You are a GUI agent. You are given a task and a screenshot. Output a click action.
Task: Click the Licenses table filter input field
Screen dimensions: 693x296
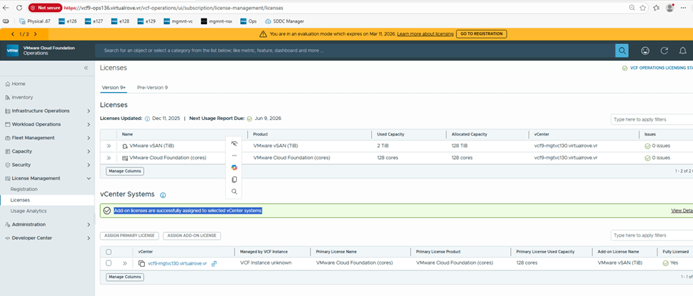tap(651, 121)
